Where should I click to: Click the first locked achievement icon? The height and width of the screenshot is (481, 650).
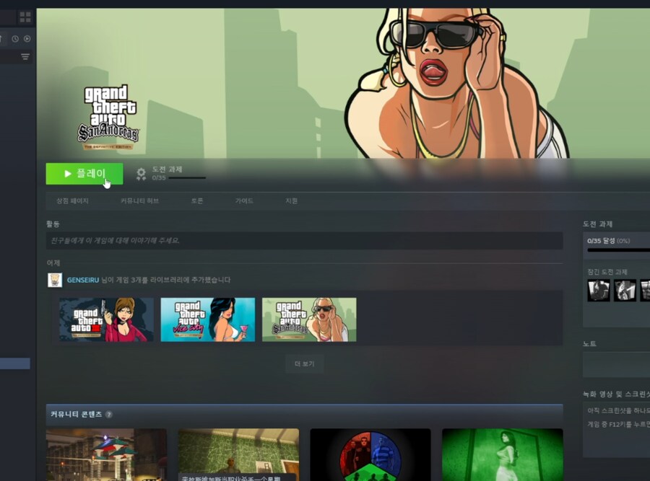point(599,290)
